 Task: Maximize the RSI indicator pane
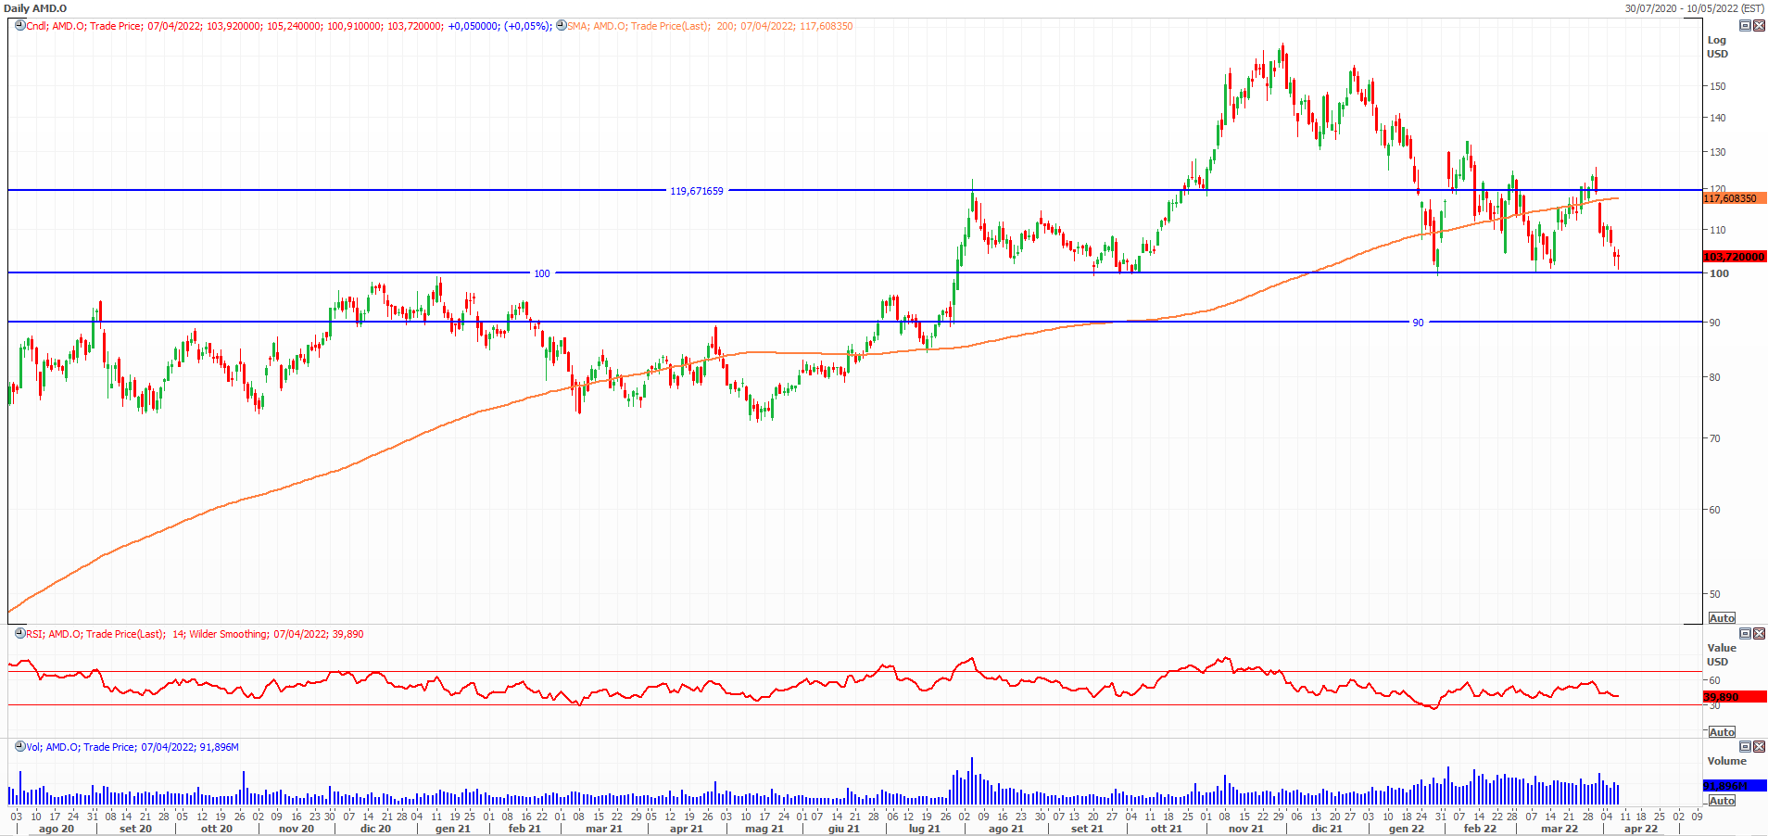coord(1745,634)
